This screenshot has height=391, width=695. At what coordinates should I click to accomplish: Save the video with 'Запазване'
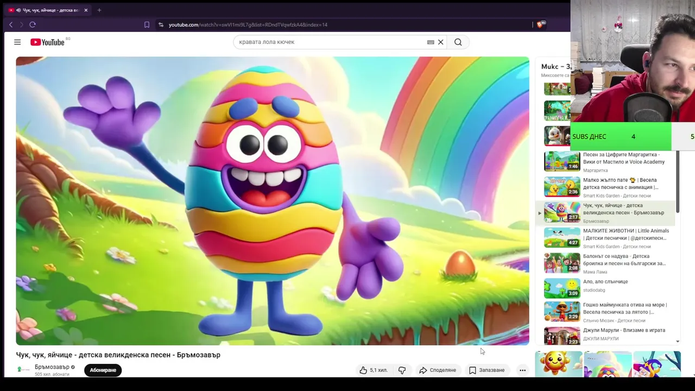[x=487, y=370]
